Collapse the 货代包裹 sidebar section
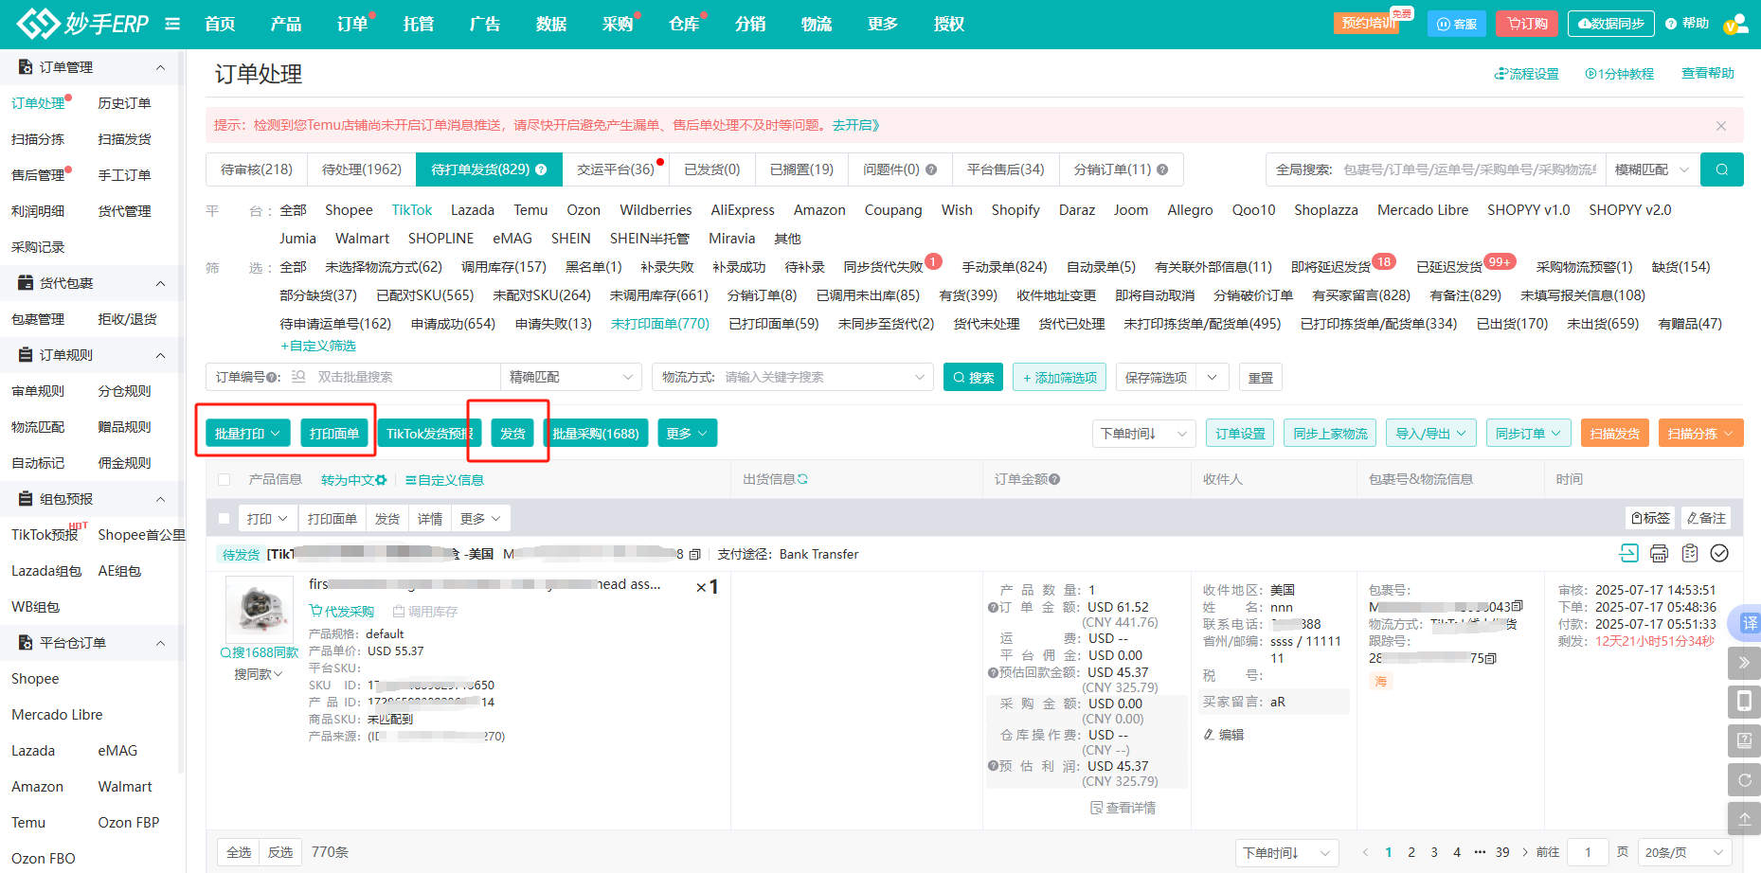The height and width of the screenshot is (873, 1761). point(160,283)
